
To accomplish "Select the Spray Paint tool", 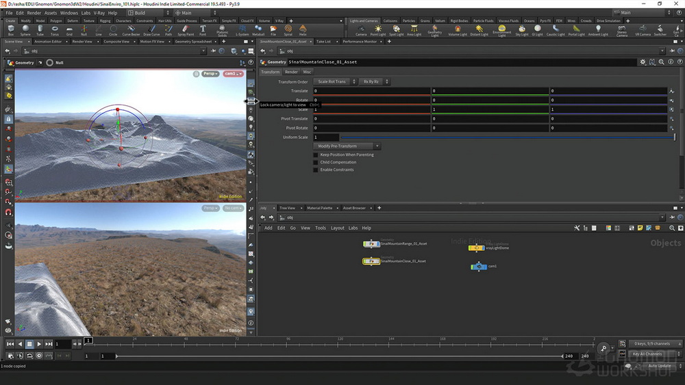I will click(186, 30).
